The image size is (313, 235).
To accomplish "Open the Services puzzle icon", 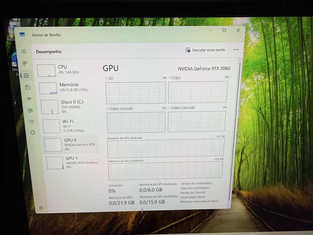I will point(33,132).
